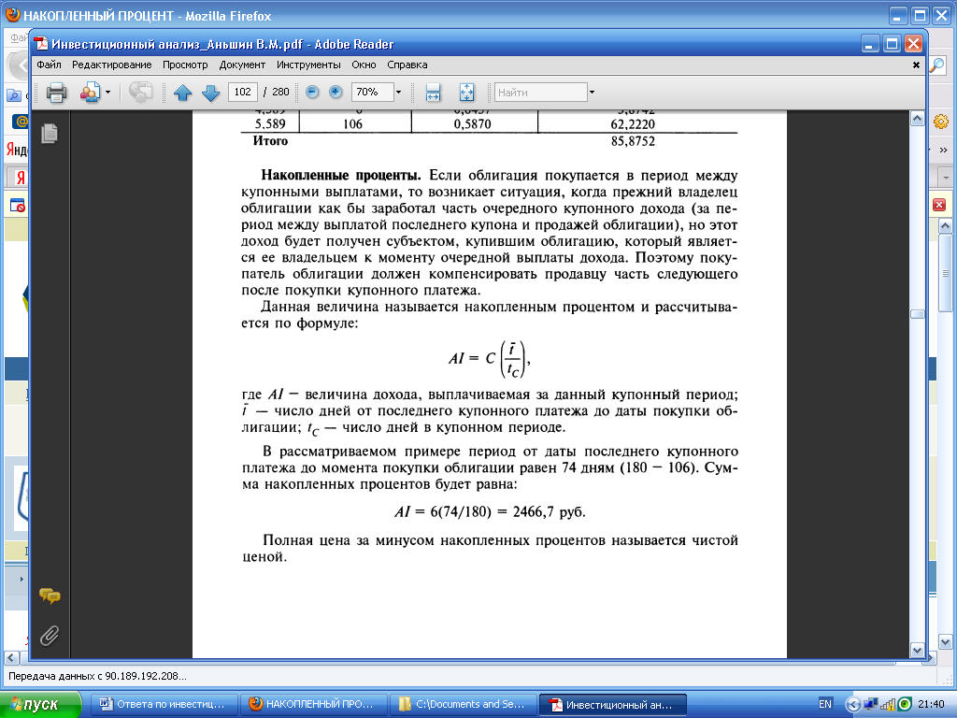Switch to НАКОПЛЕННЫЙ ПРО Firefox taskbar item
This screenshot has width=957, height=718.
pos(314,705)
